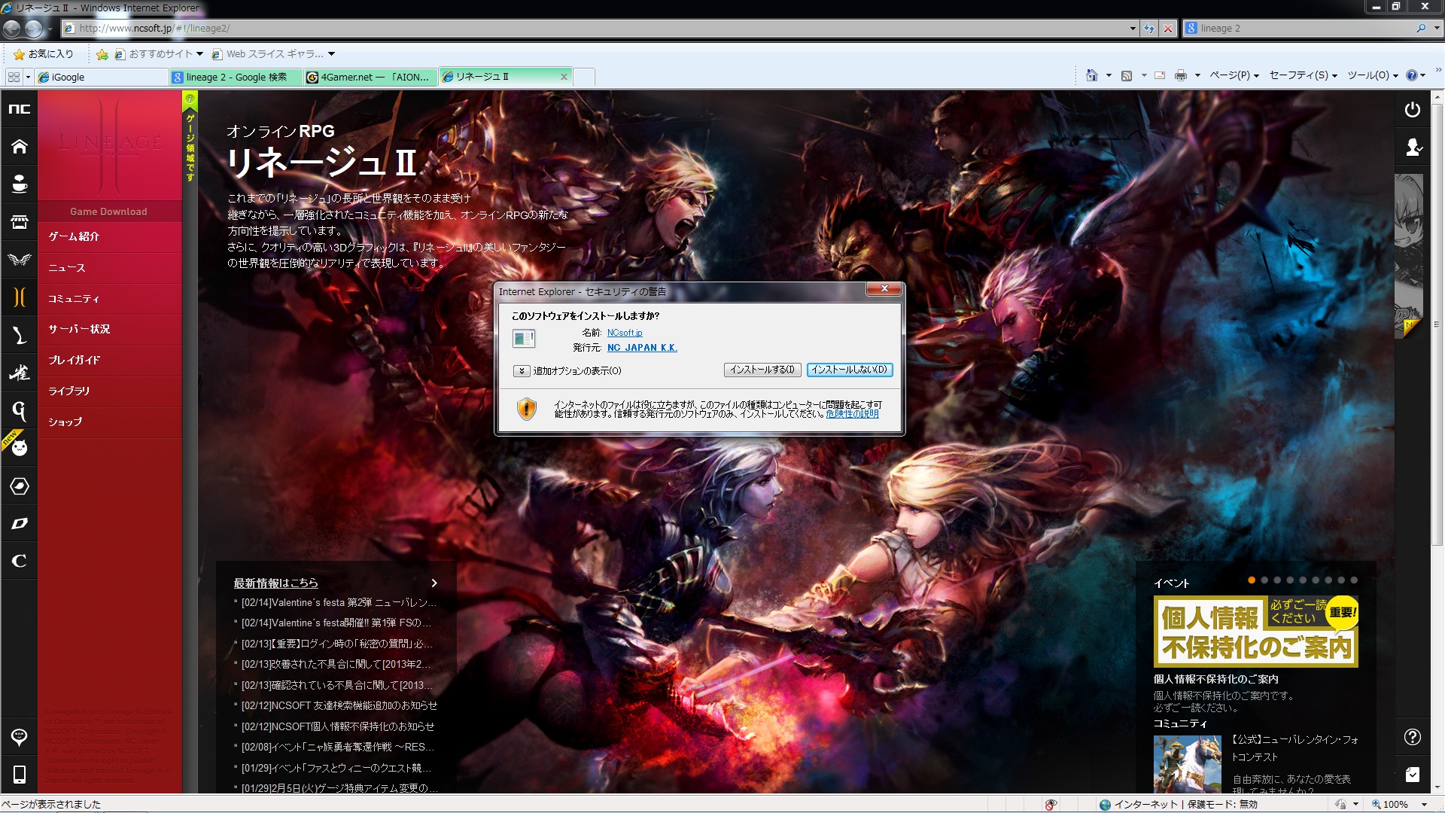Viewport: 1445px width, 813px height.
Task: Click the printer icon in command bar
Action: pos(1180,75)
